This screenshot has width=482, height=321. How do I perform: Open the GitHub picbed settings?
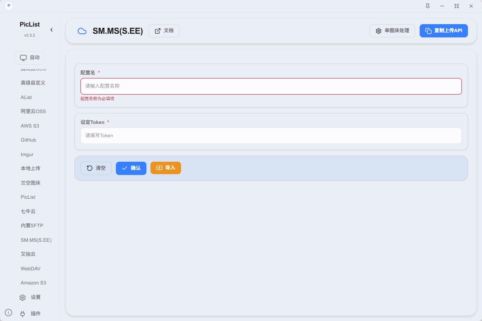point(28,140)
